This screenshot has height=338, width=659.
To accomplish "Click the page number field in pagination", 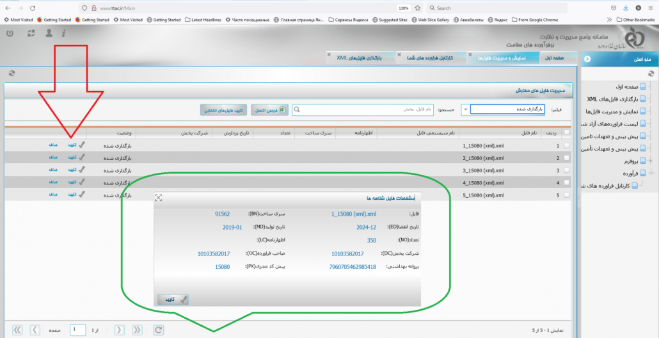I will (x=78, y=330).
